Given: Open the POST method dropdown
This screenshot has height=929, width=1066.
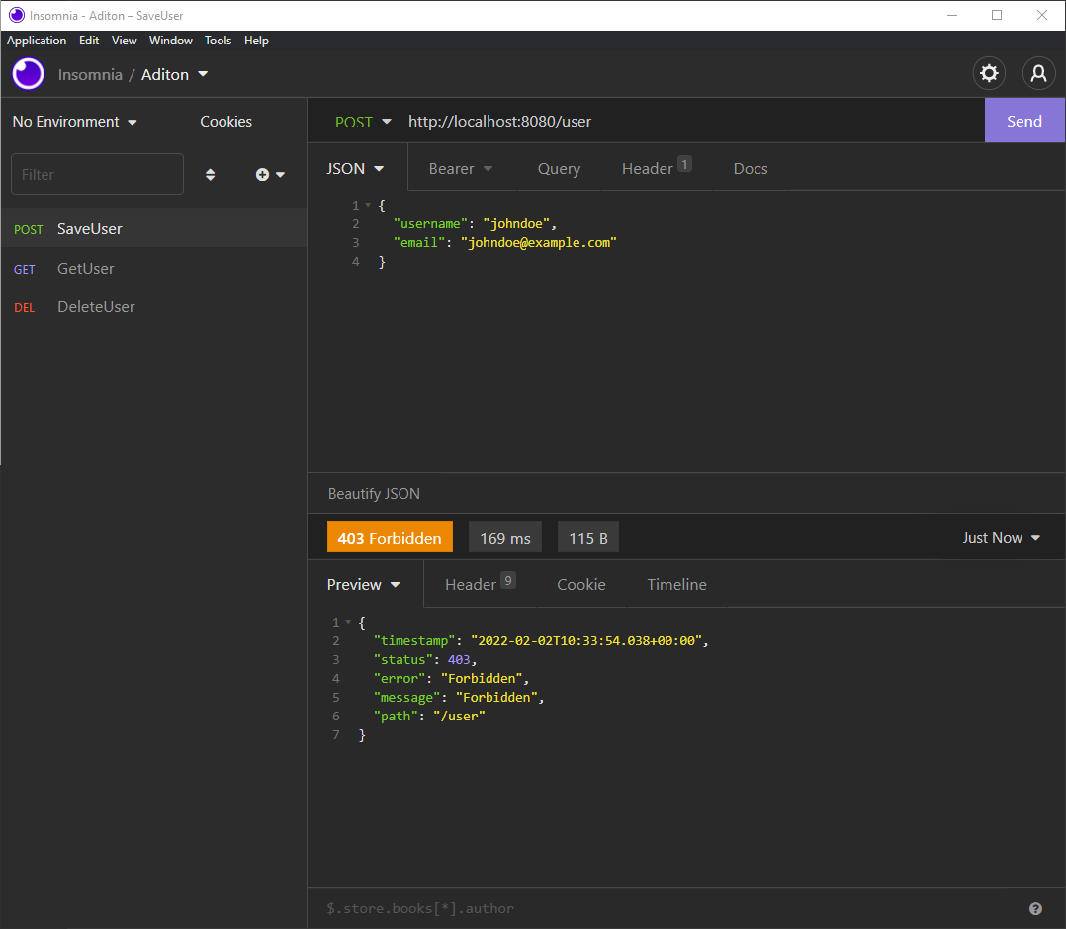Looking at the screenshot, I should 363,122.
